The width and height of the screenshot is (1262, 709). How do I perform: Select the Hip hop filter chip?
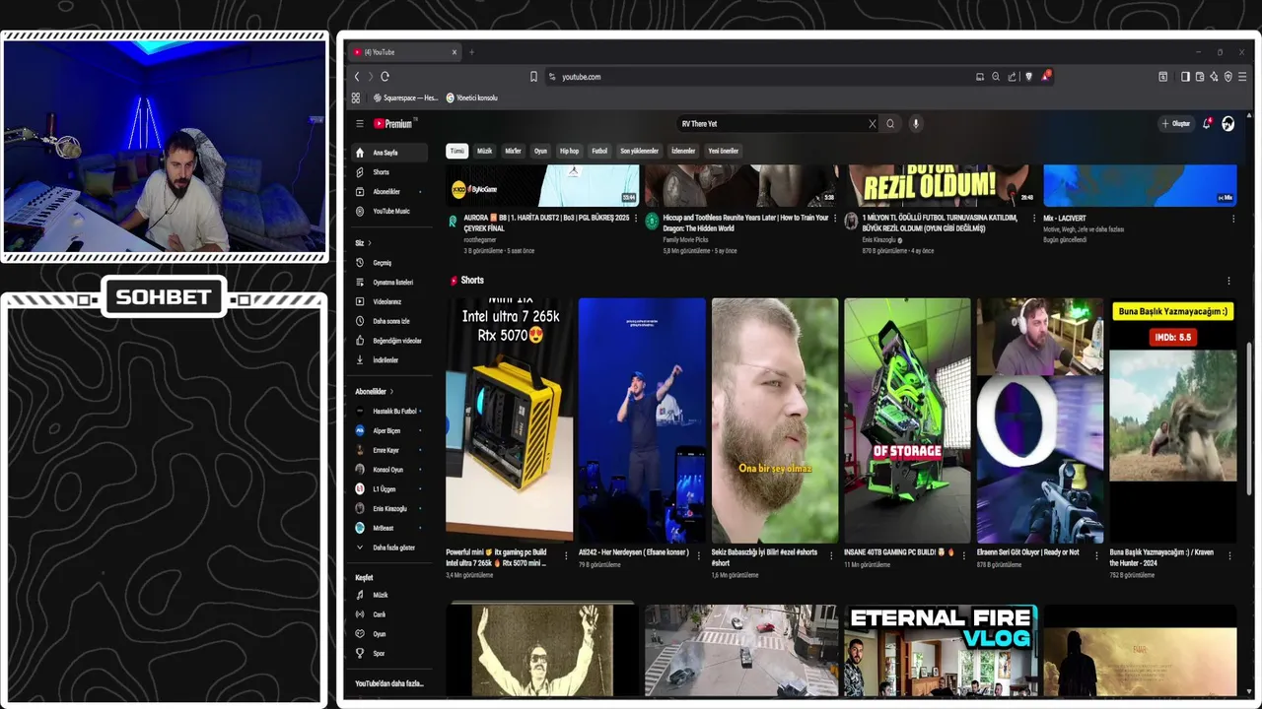(x=569, y=151)
